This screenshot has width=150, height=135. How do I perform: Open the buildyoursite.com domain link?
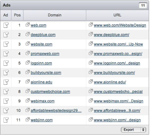pos(46,72)
